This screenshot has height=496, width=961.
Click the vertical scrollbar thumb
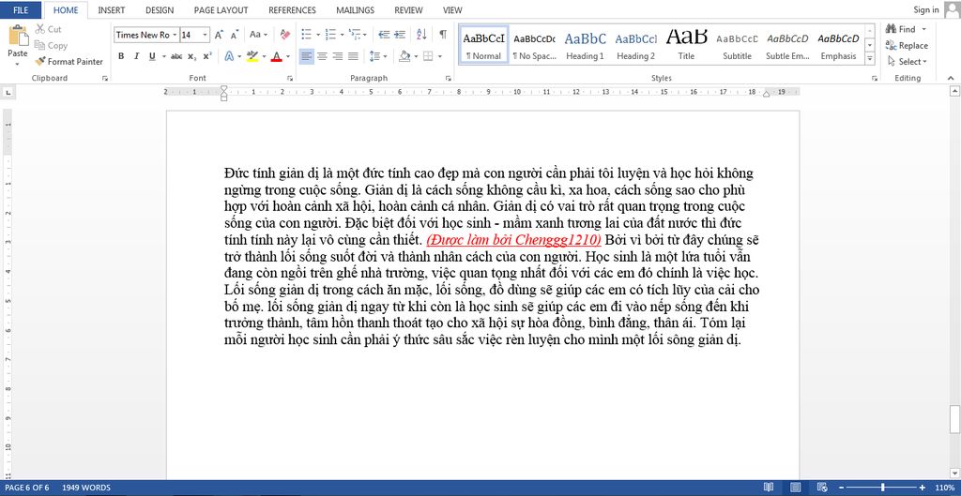[954, 418]
